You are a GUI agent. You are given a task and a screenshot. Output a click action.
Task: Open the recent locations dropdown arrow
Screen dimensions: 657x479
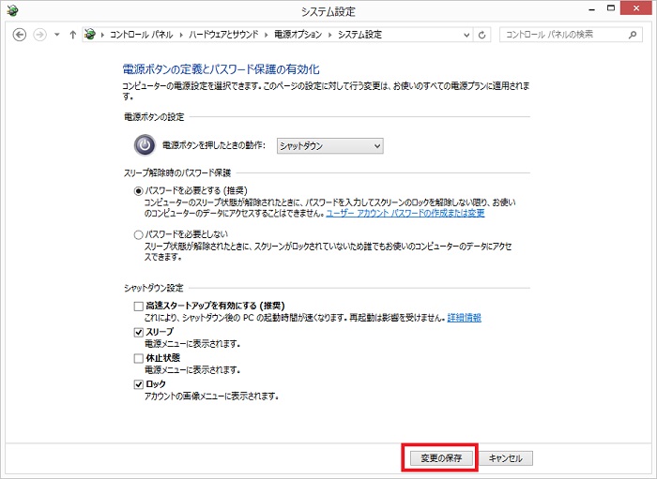point(57,35)
